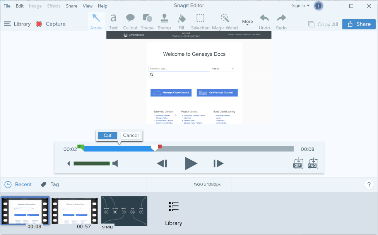Export current frame as PNG
The image size is (378, 235).
(313, 163)
